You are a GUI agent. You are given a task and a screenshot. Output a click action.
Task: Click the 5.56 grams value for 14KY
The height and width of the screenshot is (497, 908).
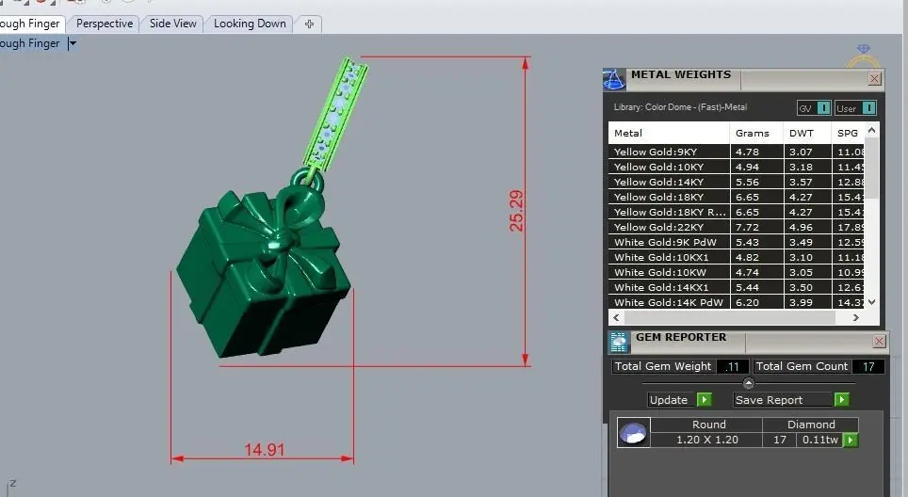pyautogui.click(x=747, y=183)
